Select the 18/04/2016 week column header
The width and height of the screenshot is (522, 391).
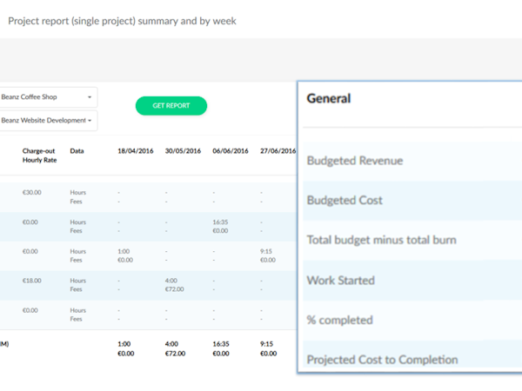coord(135,151)
